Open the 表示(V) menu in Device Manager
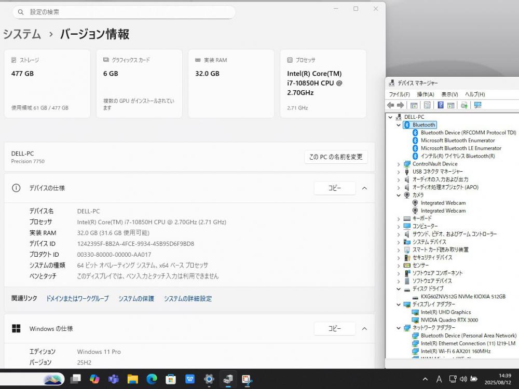Viewport: 519px width, 389px height. (x=449, y=94)
